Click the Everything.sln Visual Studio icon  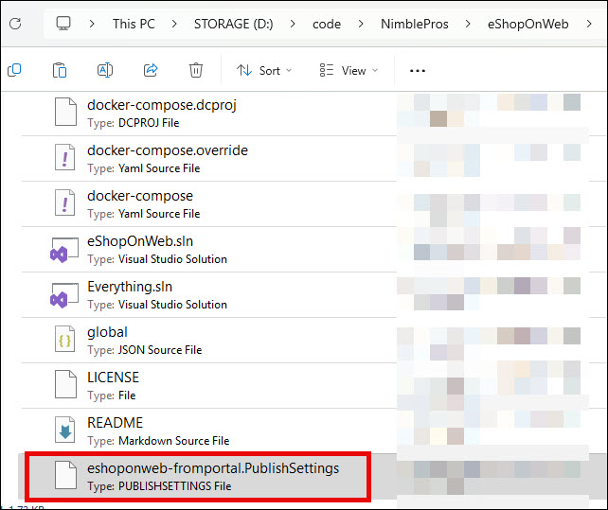click(64, 295)
